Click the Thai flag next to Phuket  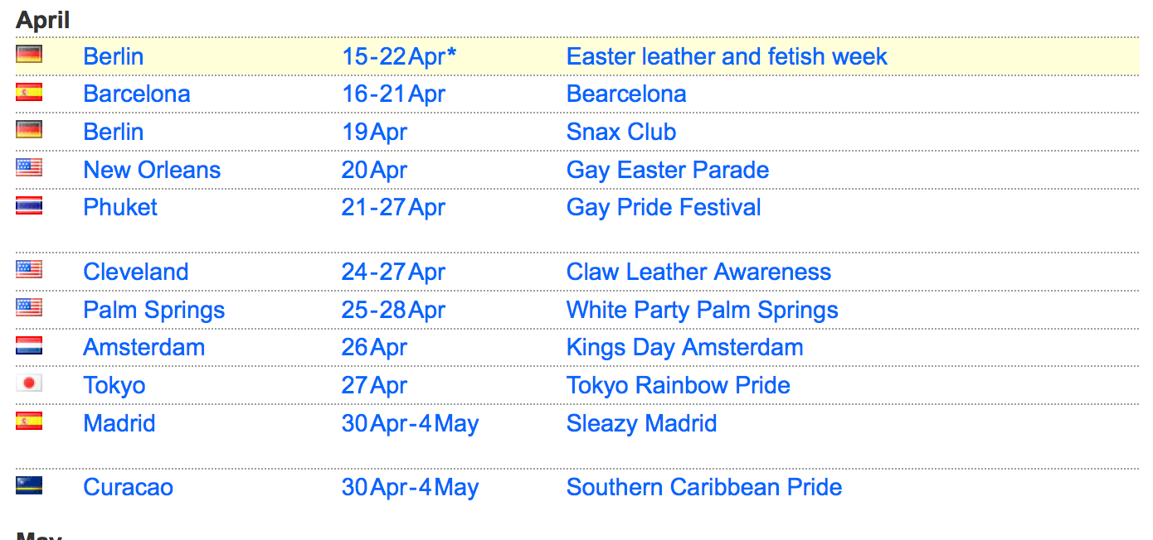[x=29, y=205]
